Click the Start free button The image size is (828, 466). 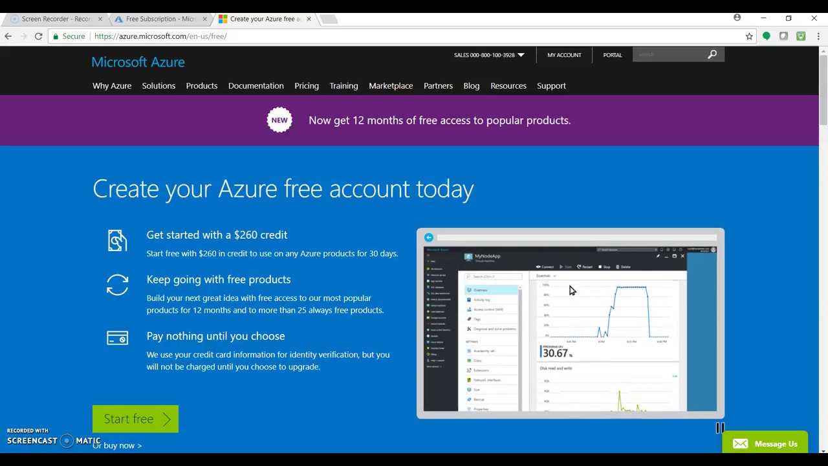[x=135, y=419]
